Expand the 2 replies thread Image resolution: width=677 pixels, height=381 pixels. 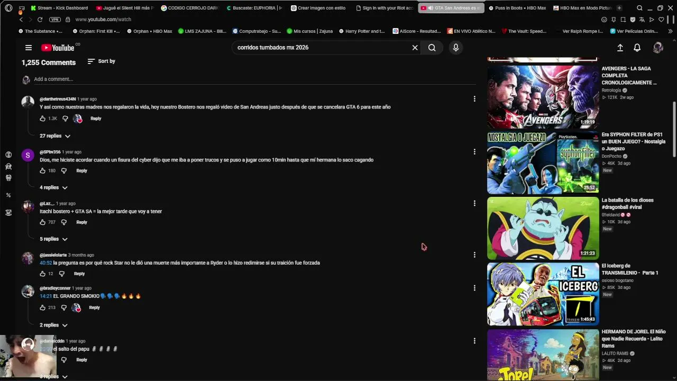click(53, 325)
